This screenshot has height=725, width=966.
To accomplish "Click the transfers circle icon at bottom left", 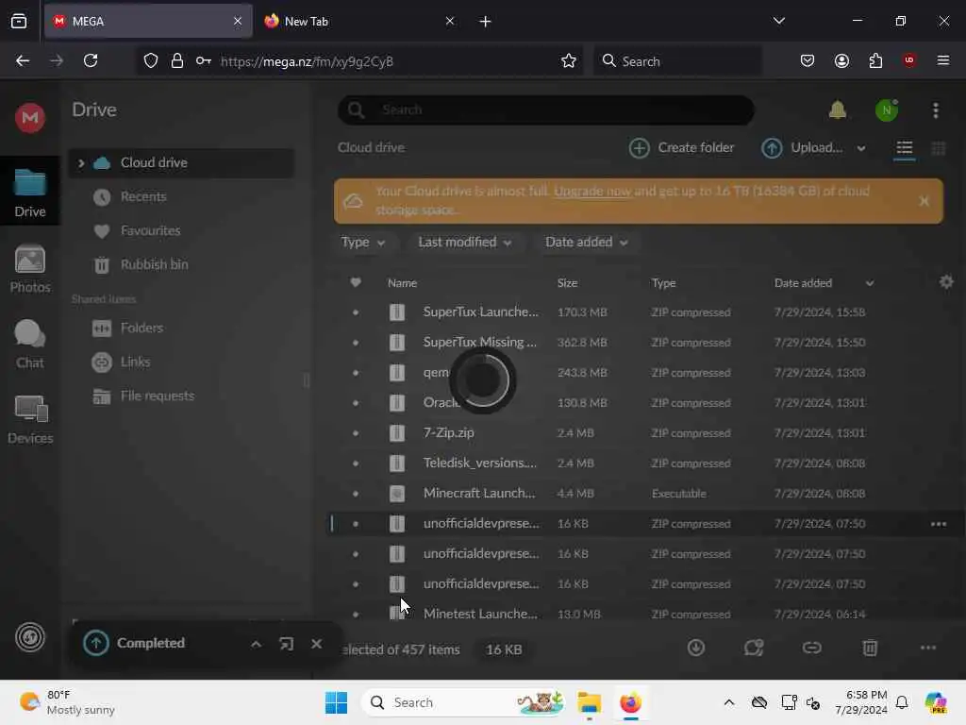I will (x=29, y=637).
